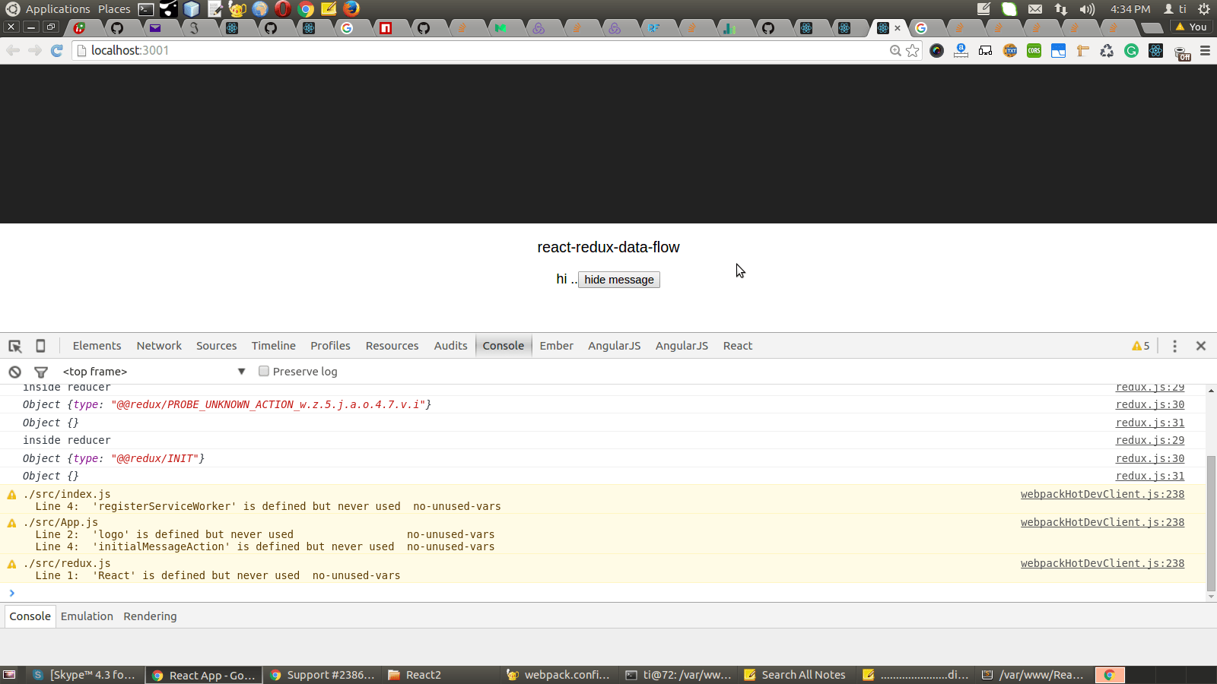Open the Applications menu
1217x684 pixels.
(x=57, y=9)
